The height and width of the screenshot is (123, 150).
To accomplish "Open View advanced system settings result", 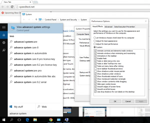I will pos(35,28).
